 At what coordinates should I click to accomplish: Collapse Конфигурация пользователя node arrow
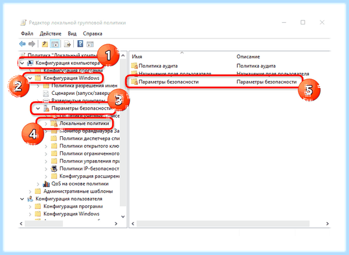pos(22,199)
